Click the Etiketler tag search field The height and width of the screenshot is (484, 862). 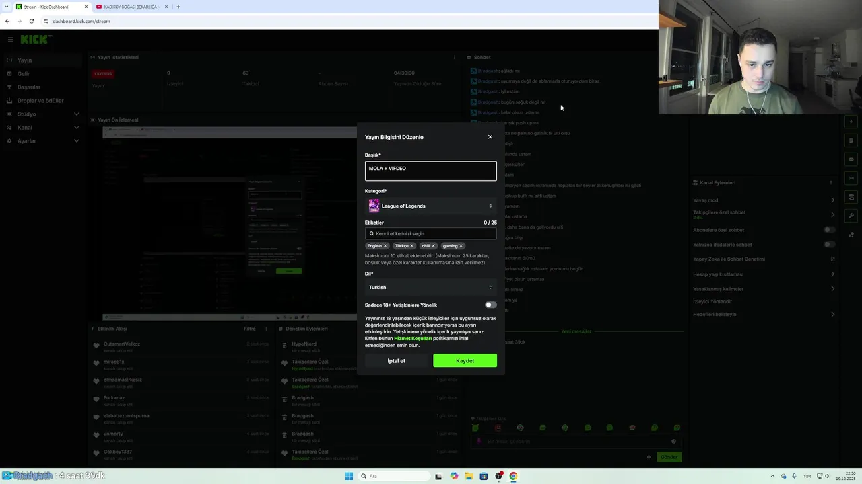[431, 233]
